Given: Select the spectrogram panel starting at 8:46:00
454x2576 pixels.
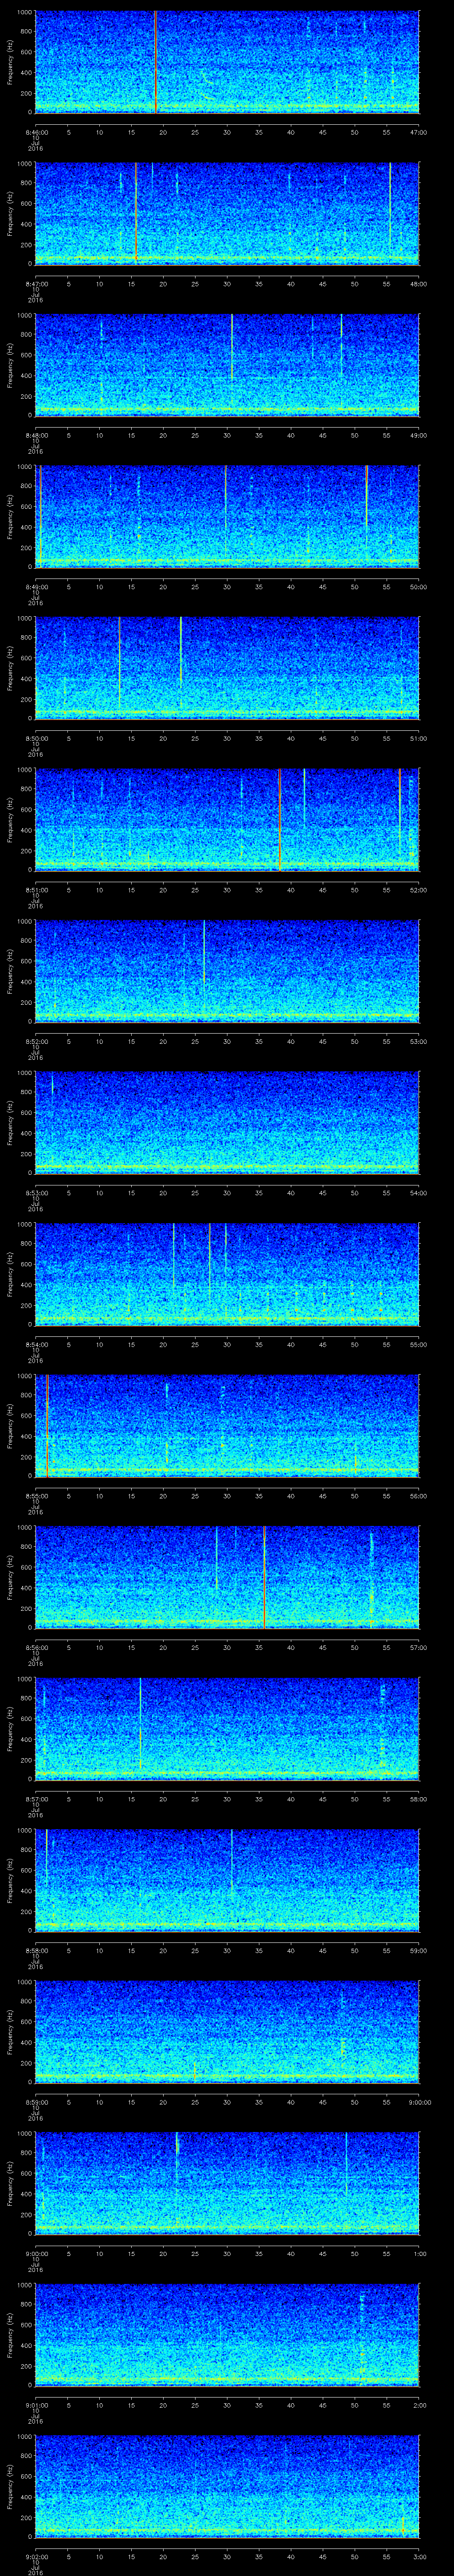Looking at the screenshot, I should point(227,62).
